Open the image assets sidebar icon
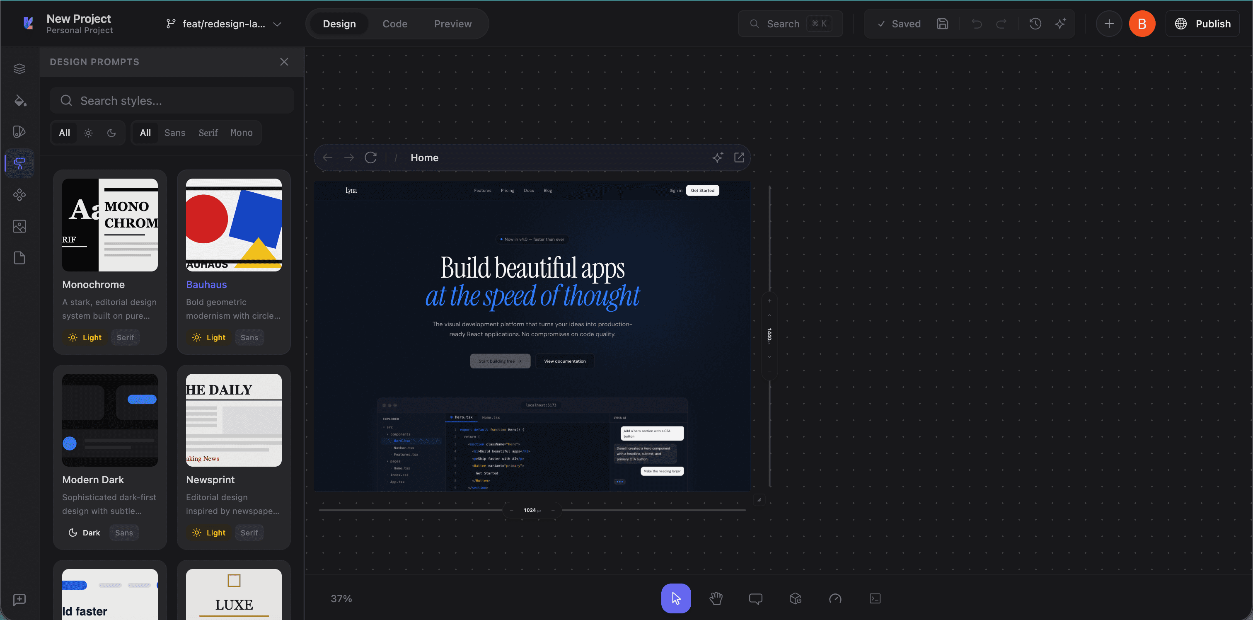The image size is (1253, 620). [19, 226]
